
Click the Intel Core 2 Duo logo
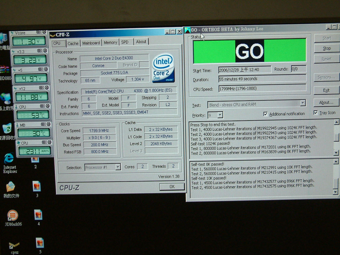click(x=163, y=68)
